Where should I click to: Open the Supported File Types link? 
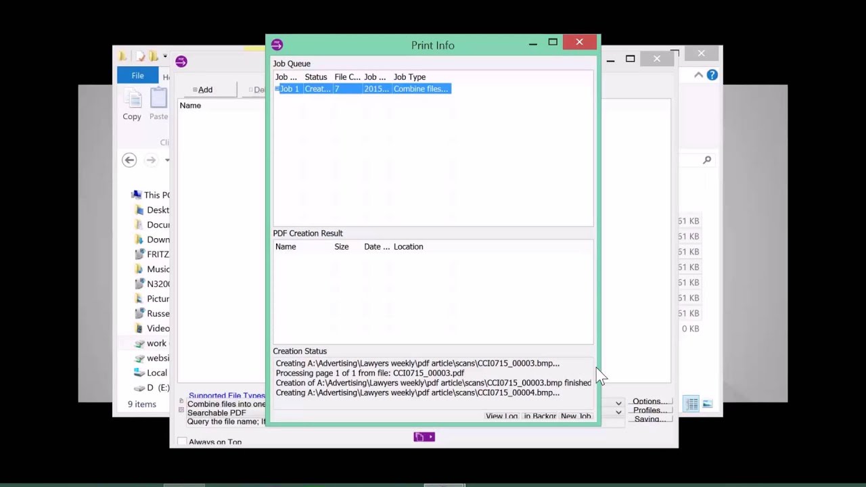(227, 396)
